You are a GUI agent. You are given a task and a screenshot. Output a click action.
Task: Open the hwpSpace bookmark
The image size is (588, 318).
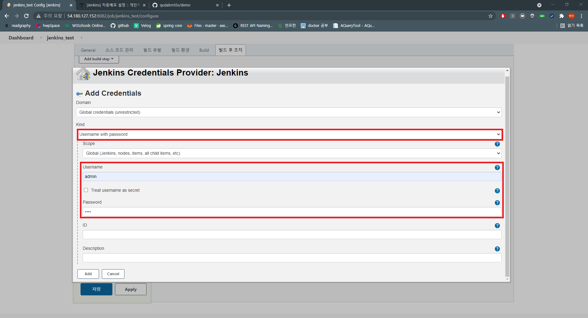pos(48,26)
